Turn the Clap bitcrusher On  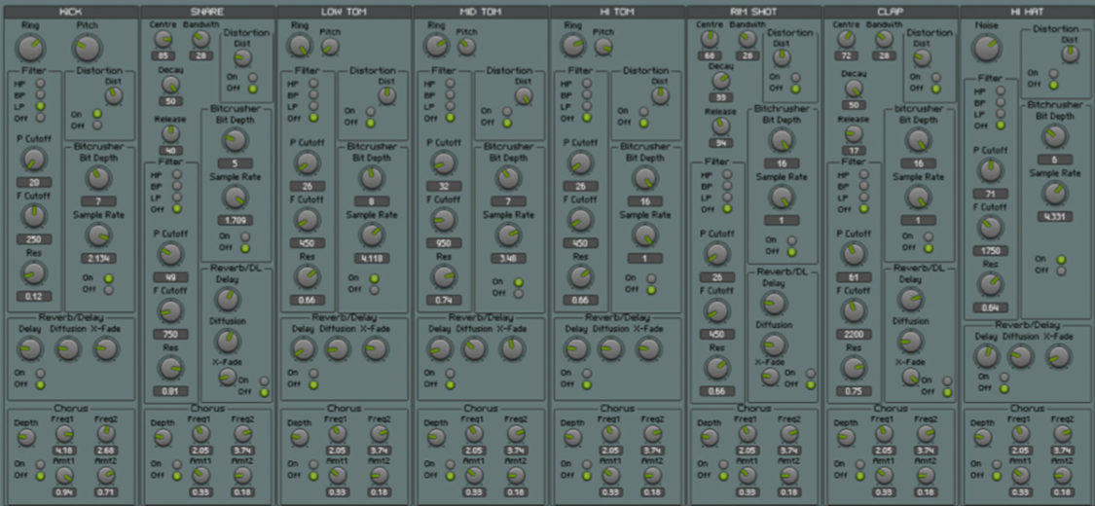click(929, 236)
